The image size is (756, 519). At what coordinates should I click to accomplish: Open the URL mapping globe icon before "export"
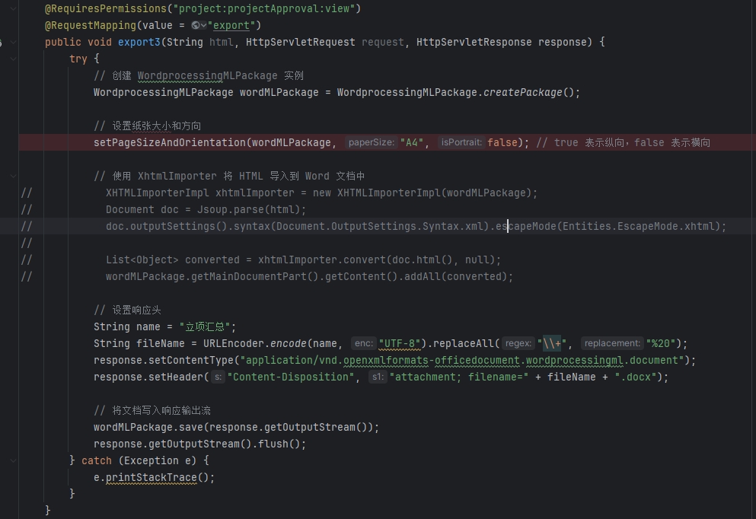click(x=196, y=26)
